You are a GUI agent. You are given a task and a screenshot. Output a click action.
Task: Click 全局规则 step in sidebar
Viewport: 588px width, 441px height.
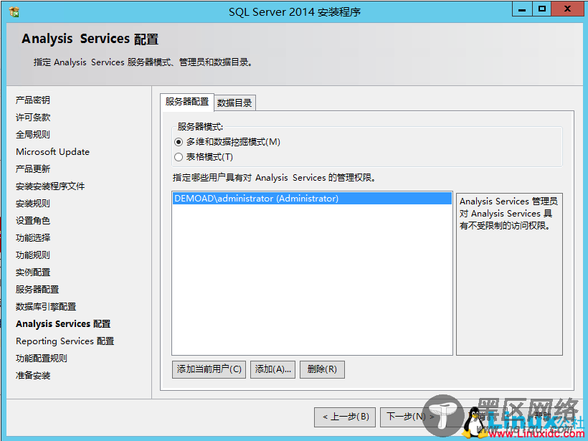[x=32, y=135]
